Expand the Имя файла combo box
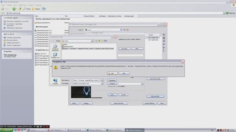 (102, 80)
